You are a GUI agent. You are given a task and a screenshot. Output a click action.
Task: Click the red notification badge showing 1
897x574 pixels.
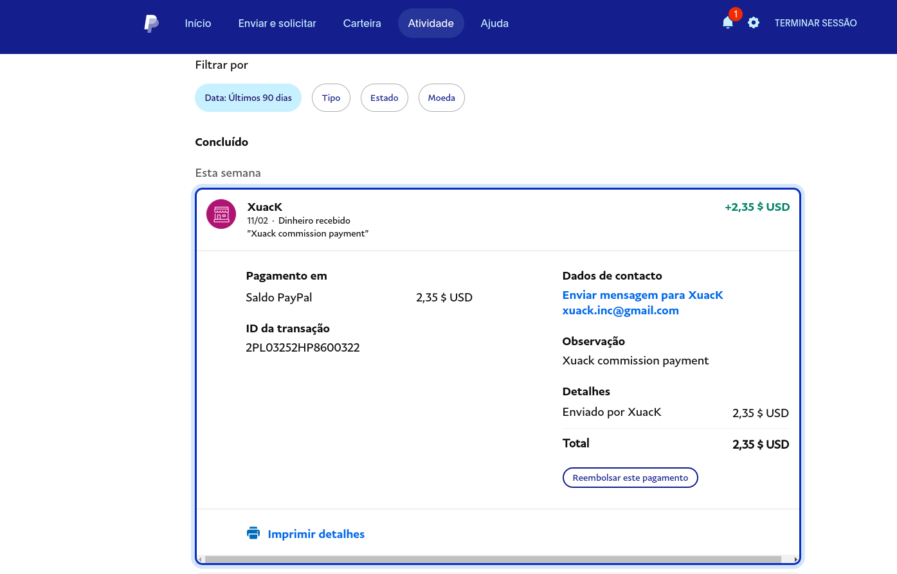click(736, 14)
